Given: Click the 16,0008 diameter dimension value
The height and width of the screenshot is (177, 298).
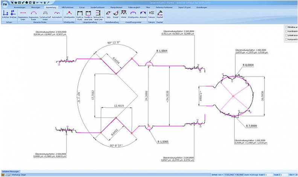Looking at the screenshot, I should pos(263,96).
